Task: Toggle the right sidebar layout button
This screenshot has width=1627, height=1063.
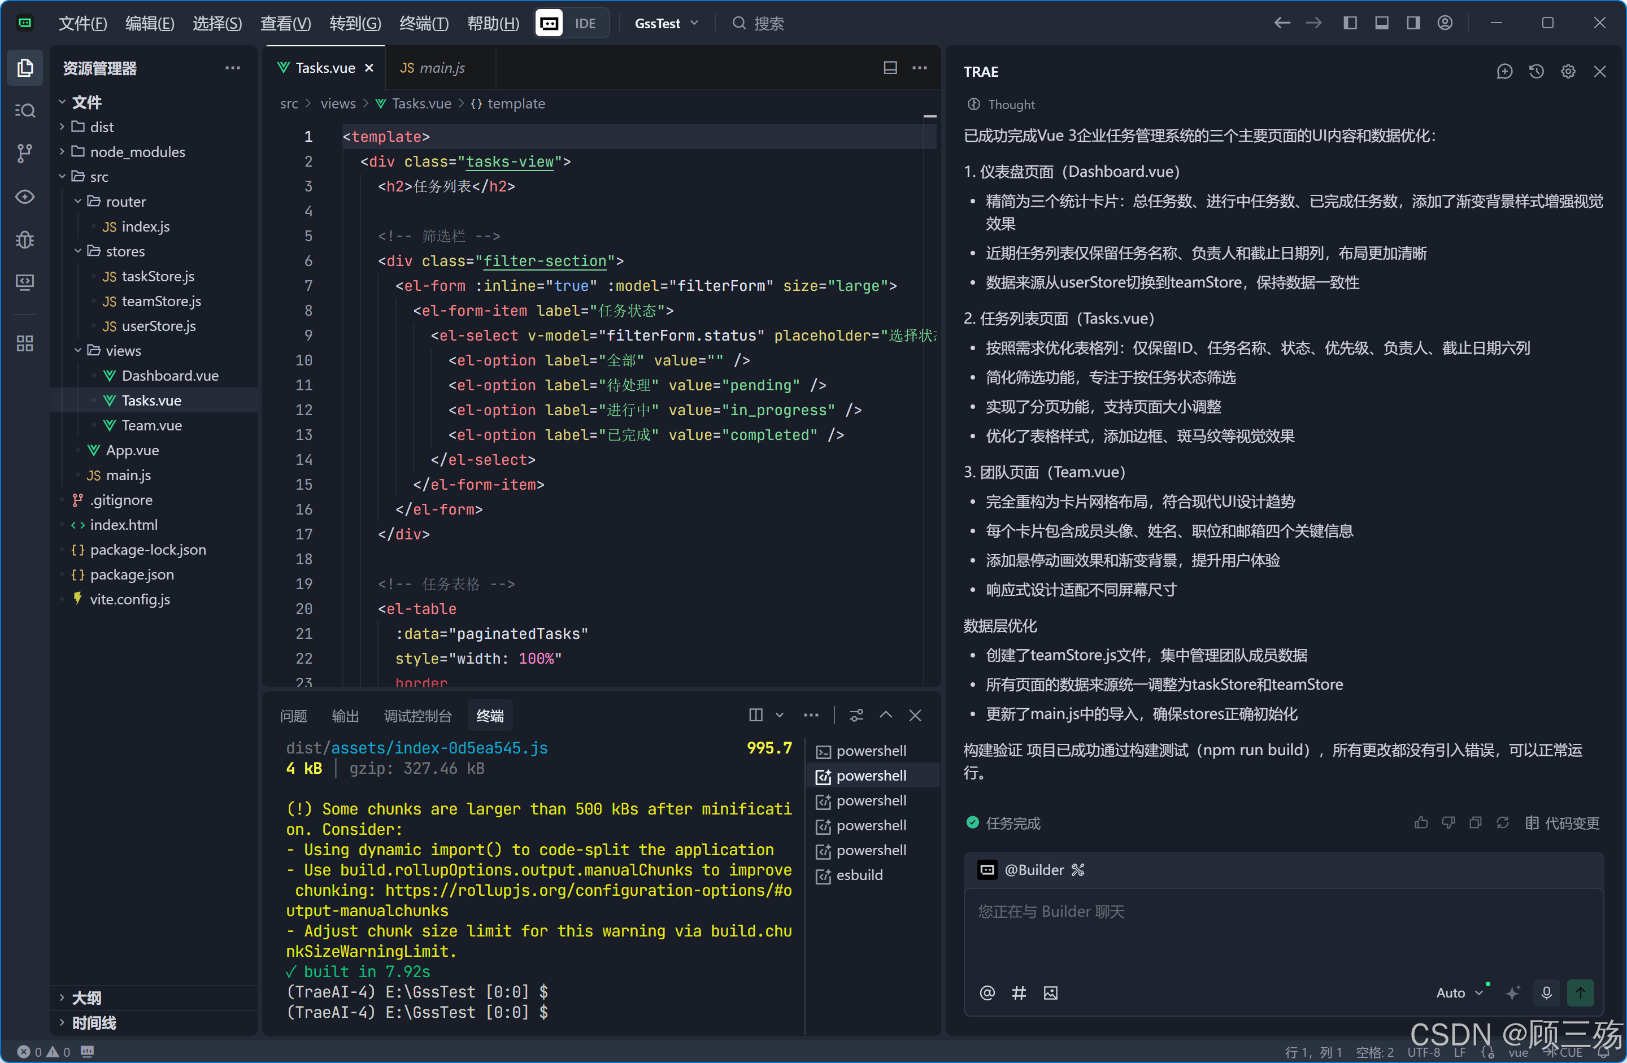Action: pos(1413,23)
